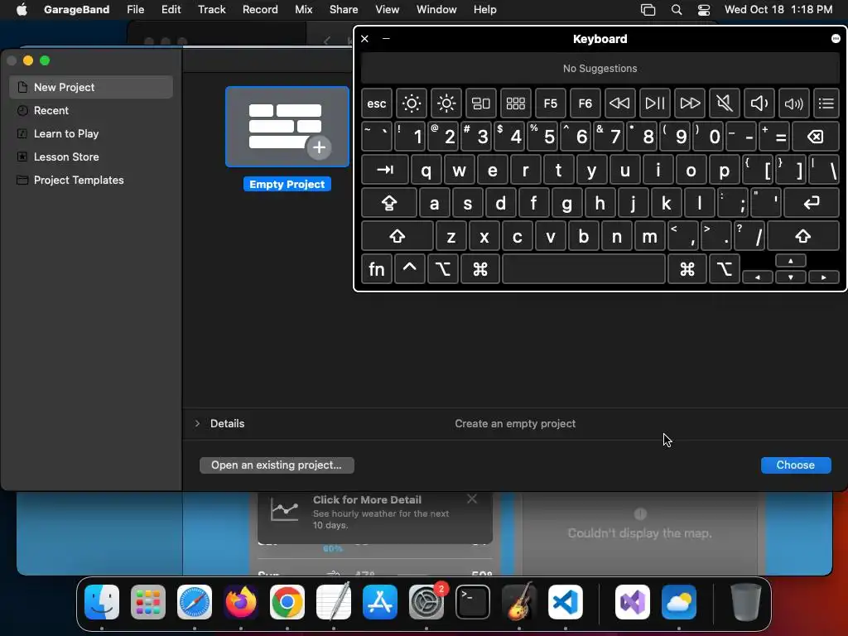Tap the F5 key
This screenshot has width=848, height=636.
point(551,104)
